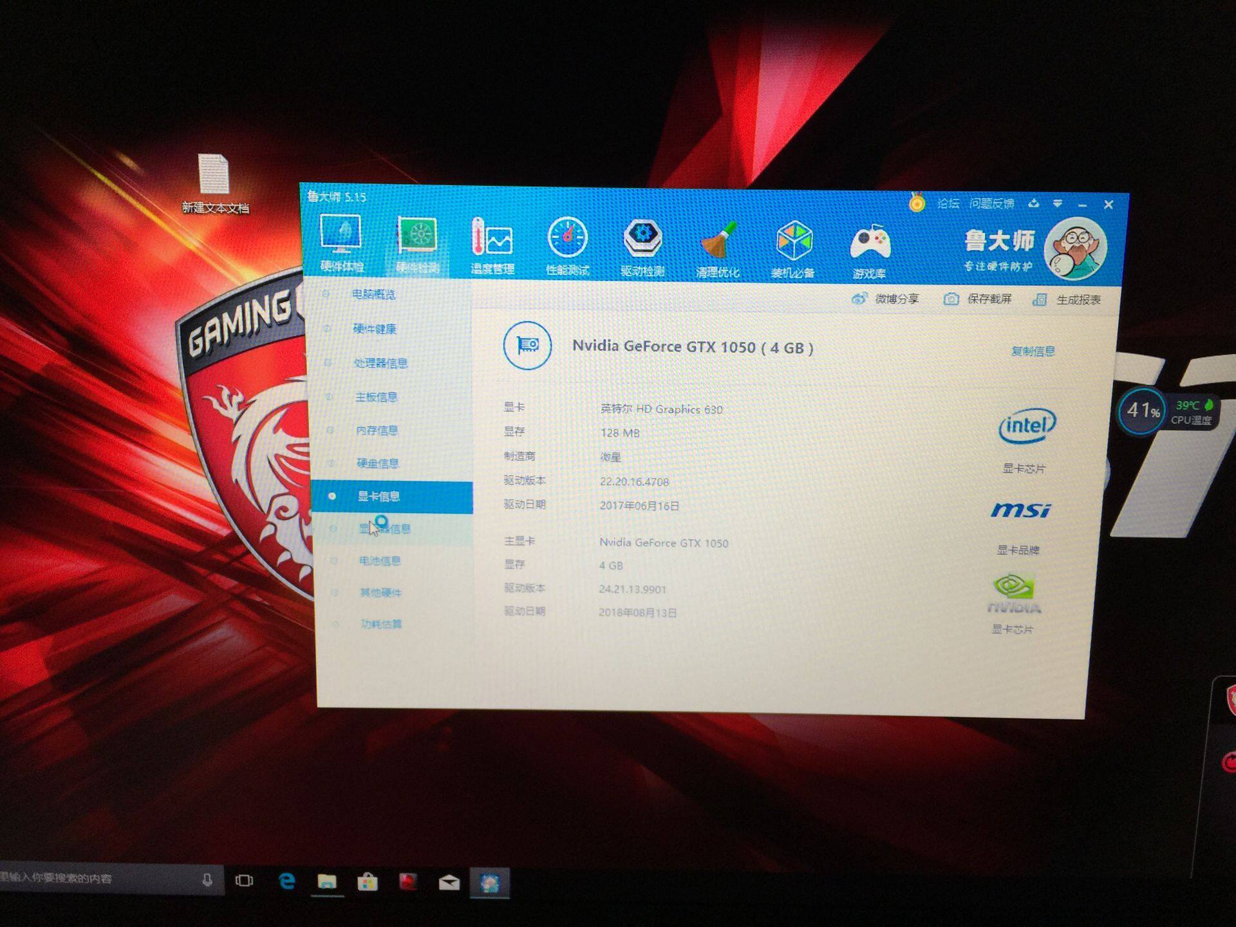
Task: Switch to 硬盘信息 sidebar item
Action: point(377,464)
